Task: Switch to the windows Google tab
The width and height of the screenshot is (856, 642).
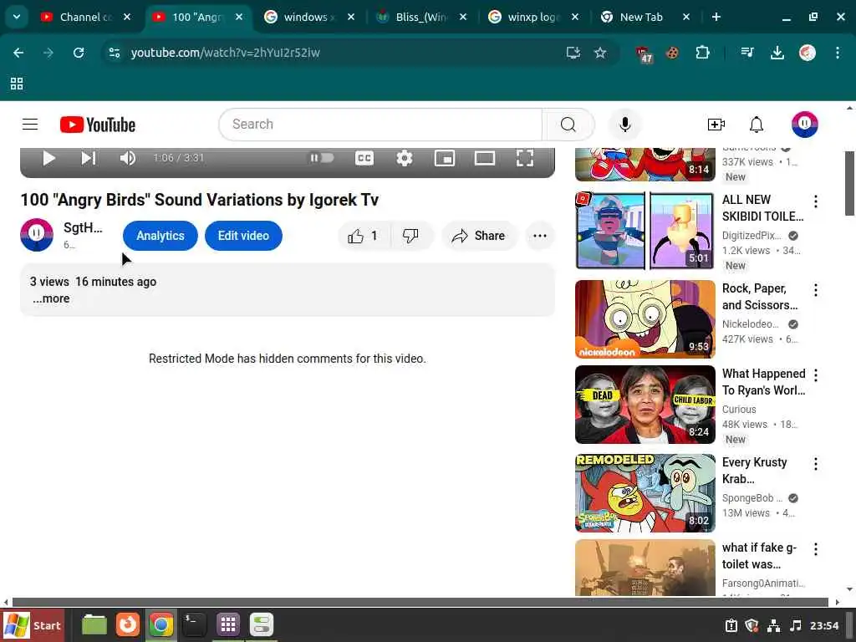Action: (309, 17)
